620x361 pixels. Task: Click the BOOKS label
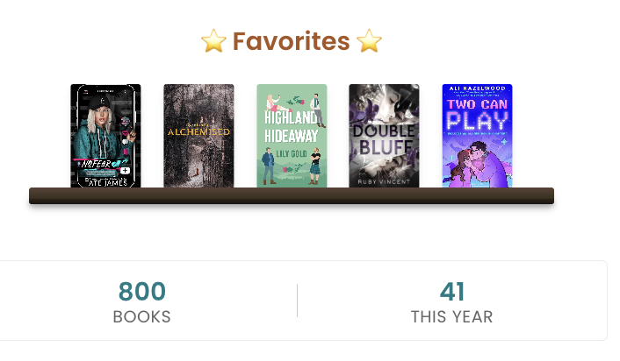click(141, 317)
